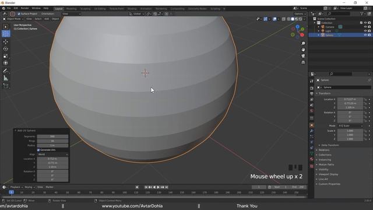Toggle show overlays button in viewport header
Viewport: 373px width, 210px height.
[275, 19]
